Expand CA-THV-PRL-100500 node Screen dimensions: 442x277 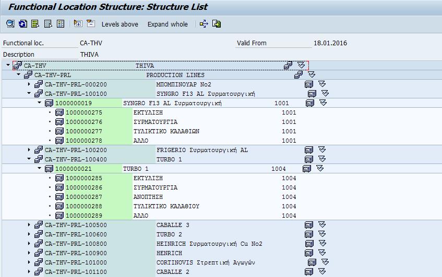[x=29, y=225]
